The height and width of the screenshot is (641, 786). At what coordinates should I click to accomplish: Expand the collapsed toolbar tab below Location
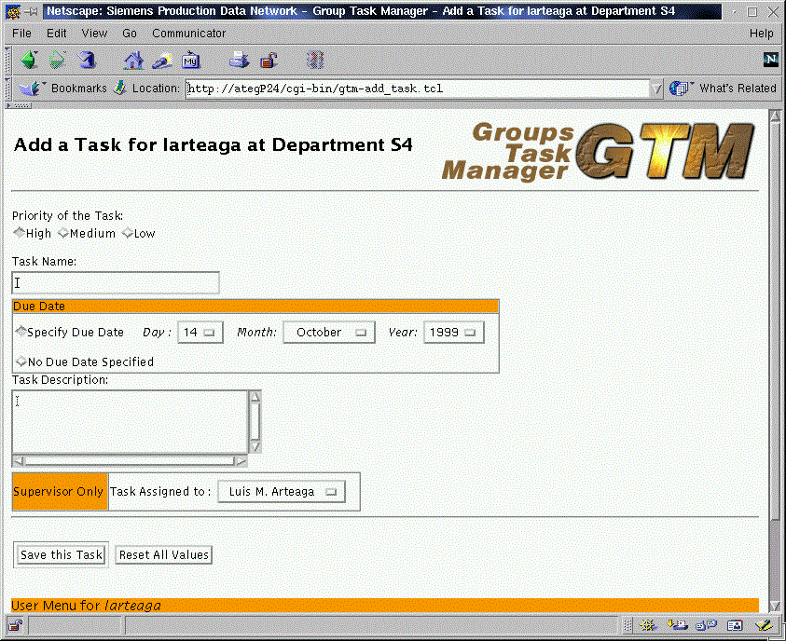click(x=19, y=105)
